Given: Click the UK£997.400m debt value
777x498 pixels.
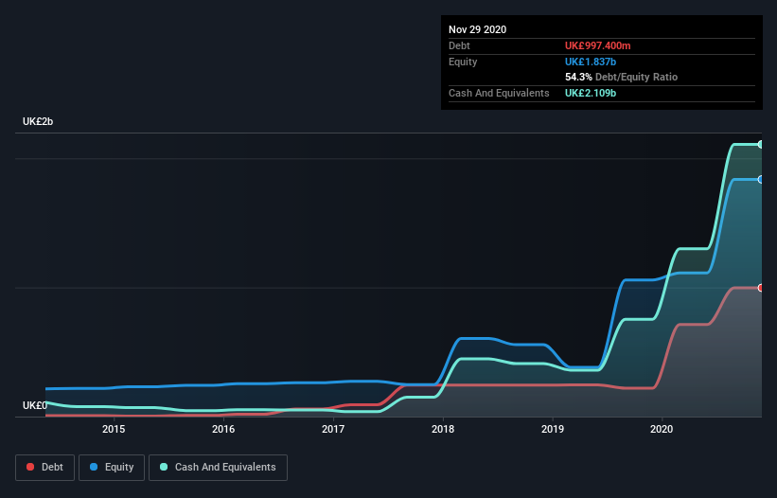Looking at the screenshot, I should coord(597,45).
